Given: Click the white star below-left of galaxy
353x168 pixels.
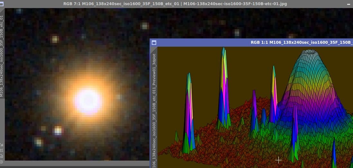Looking at the screenshot, I should pos(58,131).
